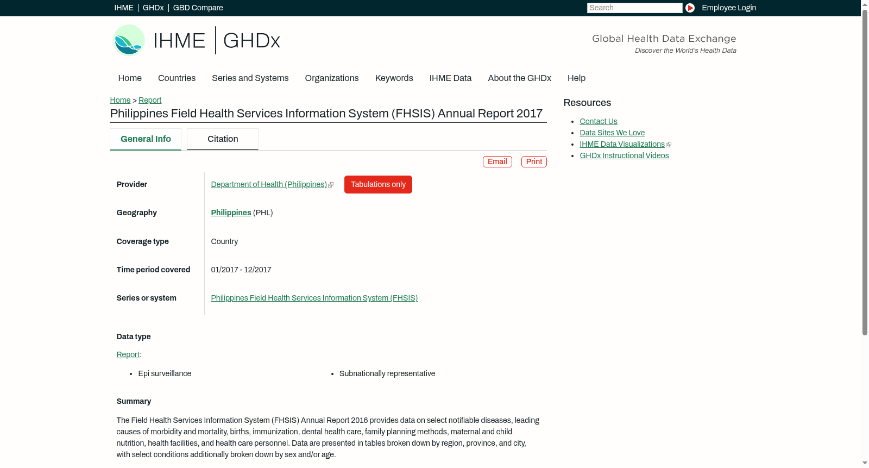
Task: Click the Report breadcrumb link
Action: [150, 100]
